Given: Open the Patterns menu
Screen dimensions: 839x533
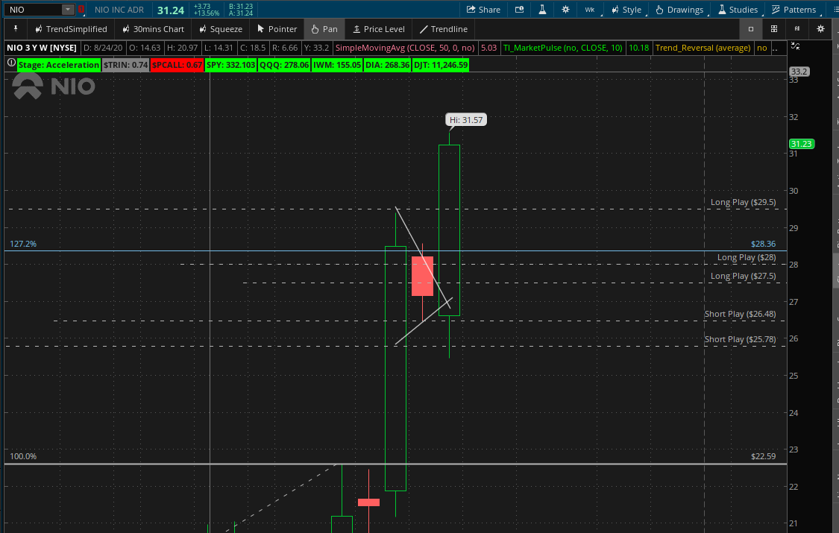Looking at the screenshot, I should pyautogui.click(x=794, y=10).
